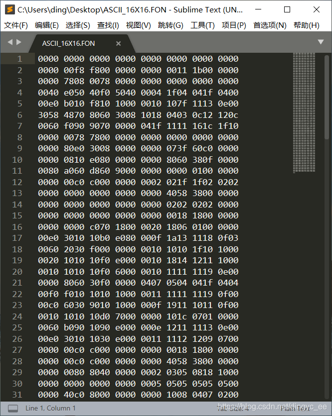Image resolution: width=332 pixels, height=416 pixels.
Task: Click the value 0305 on line 29
Action: [x=177, y=372]
